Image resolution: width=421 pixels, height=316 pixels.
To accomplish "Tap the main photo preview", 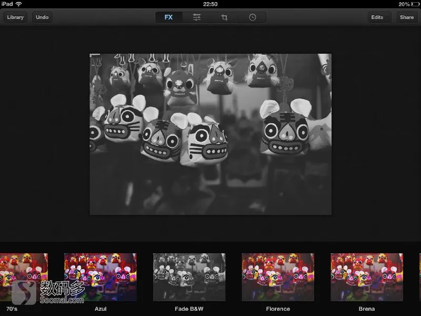I will click(x=210, y=134).
